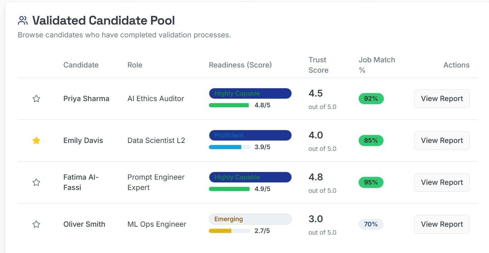The image size is (489, 253).
Task: Click Emily Davis's 85% job match indicator
Action: [371, 140]
